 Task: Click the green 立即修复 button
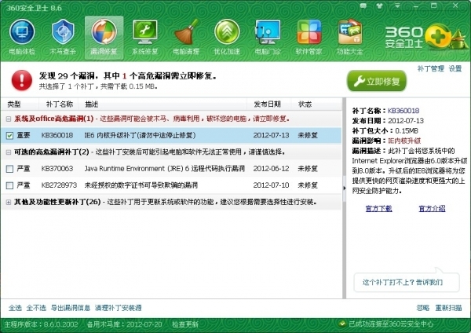coord(378,81)
